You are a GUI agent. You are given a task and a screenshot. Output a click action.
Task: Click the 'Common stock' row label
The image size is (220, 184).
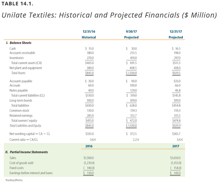pyautogui.click(x=19, y=110)
